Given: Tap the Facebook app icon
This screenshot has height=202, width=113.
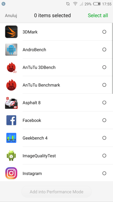Looking at the screenshot, I should [x=11, y=120].
